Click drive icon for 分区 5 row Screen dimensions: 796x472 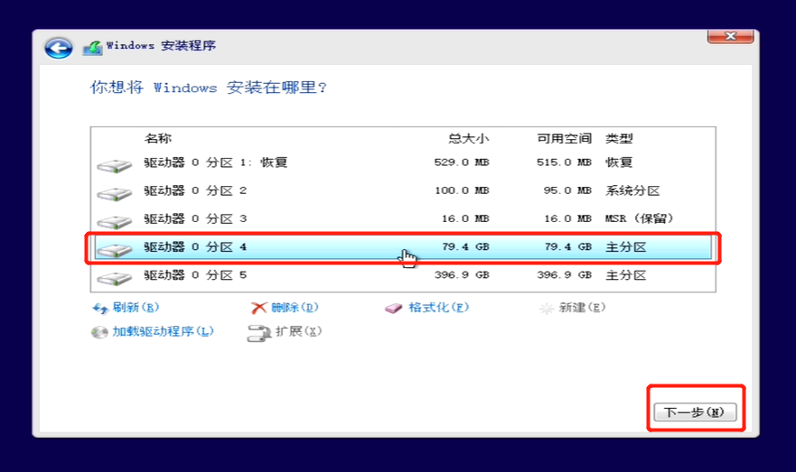[x=115, y=278]
